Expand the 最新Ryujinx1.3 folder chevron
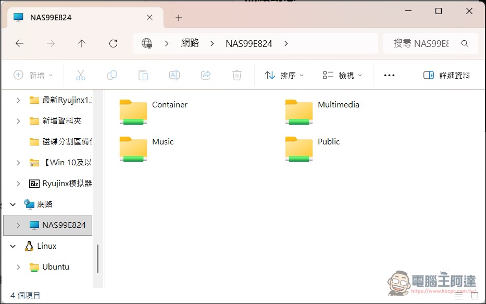Viewport: 486px width, 304px height. click(18, 100)
